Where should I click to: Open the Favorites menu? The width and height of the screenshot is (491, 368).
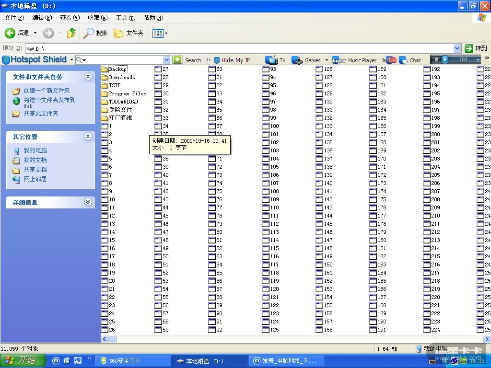tap(98, 18)
